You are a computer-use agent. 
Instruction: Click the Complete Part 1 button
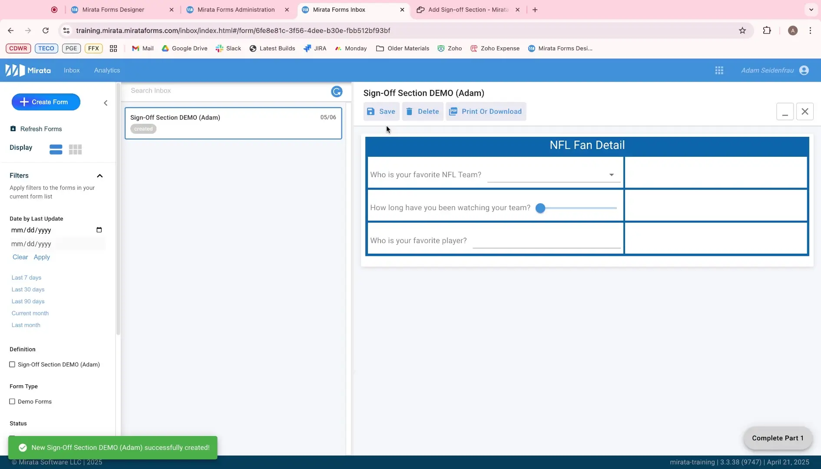[x=778, y=438]
